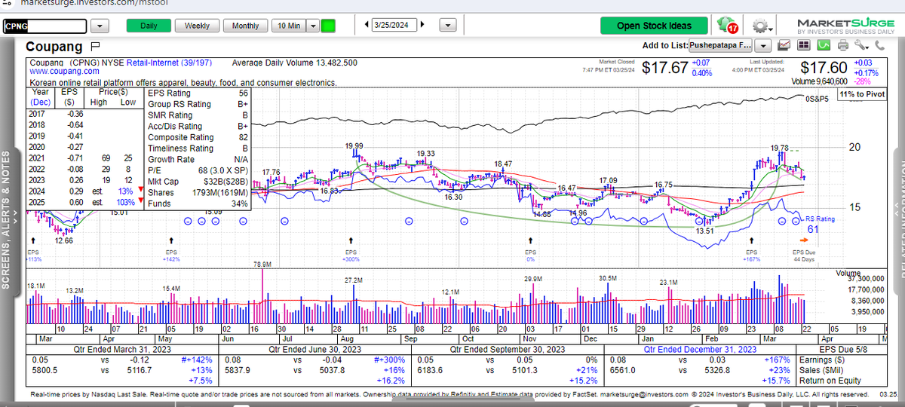The image size is (905, 407).
Task: Select the 10 Min intraday period
Action: tap(288, 26)
